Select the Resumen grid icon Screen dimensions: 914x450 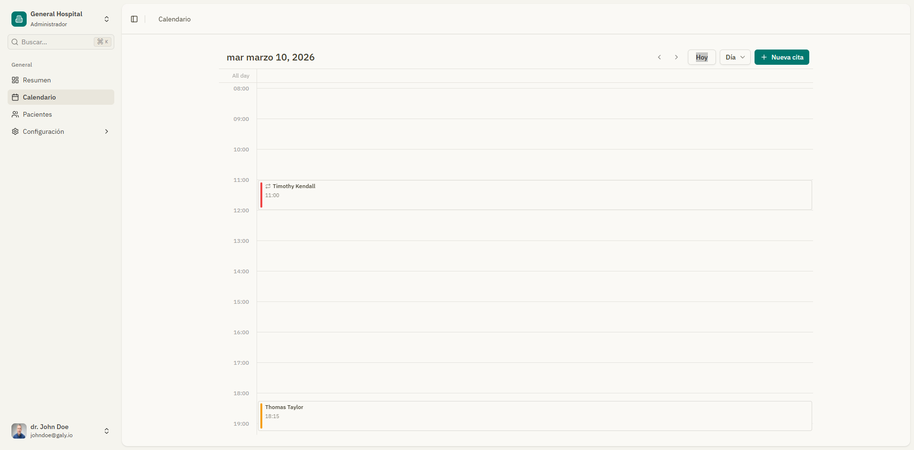tap(14, 80)
